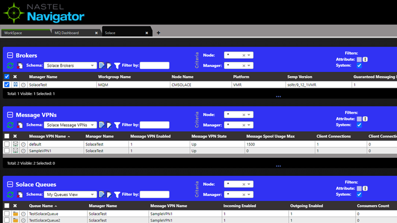Check the SampleVPN1 row checkbox
Viewport: 397px width, 223px height.
(7, 151)
